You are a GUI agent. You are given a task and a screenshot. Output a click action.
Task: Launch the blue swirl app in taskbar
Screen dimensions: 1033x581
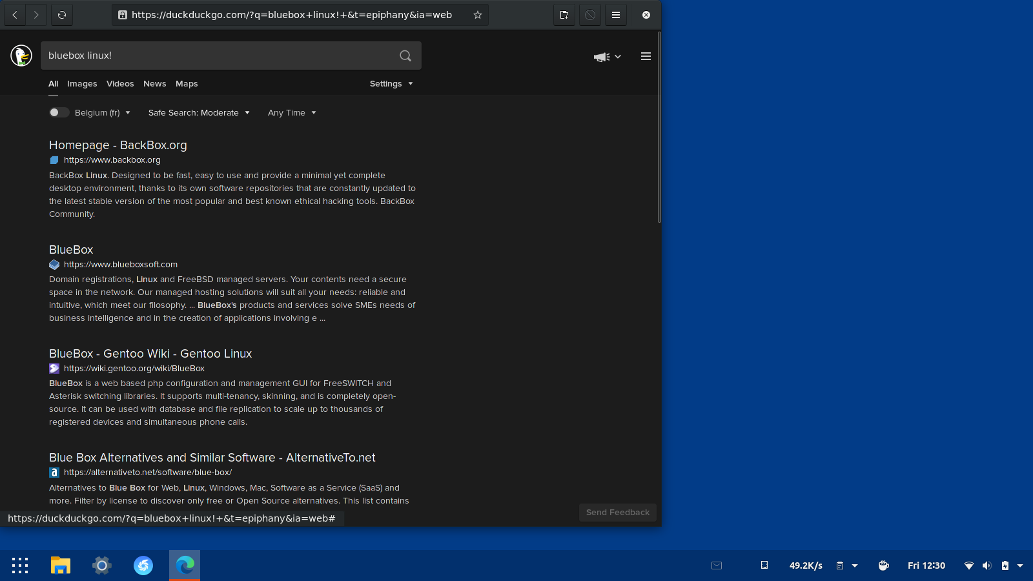point(143,566)
